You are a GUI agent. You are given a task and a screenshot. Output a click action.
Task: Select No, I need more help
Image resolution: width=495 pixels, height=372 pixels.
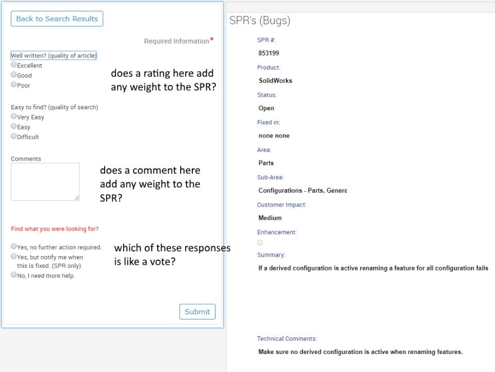coord(13,275)
